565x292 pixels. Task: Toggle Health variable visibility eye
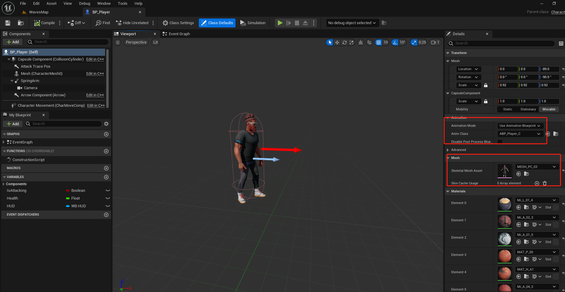click(108, 198)
